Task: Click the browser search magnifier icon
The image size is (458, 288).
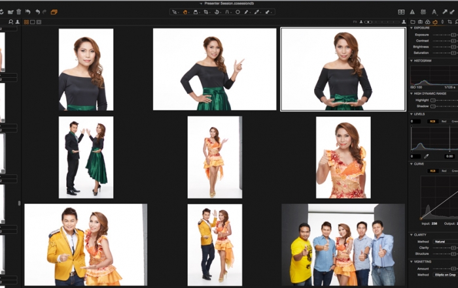Action: pos(11,22)
